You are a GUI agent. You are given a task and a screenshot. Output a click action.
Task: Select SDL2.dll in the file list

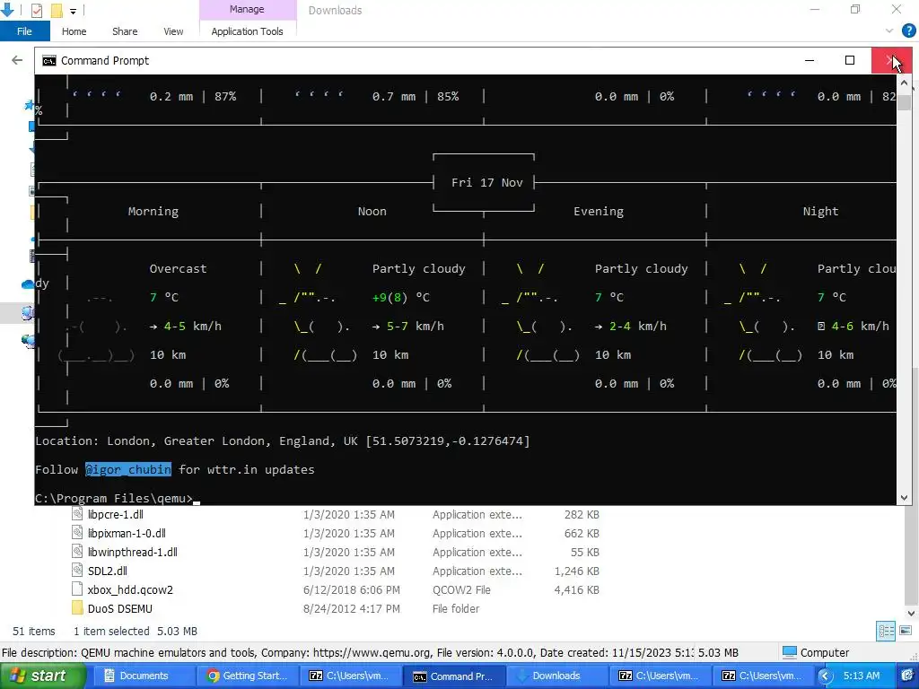108,571
